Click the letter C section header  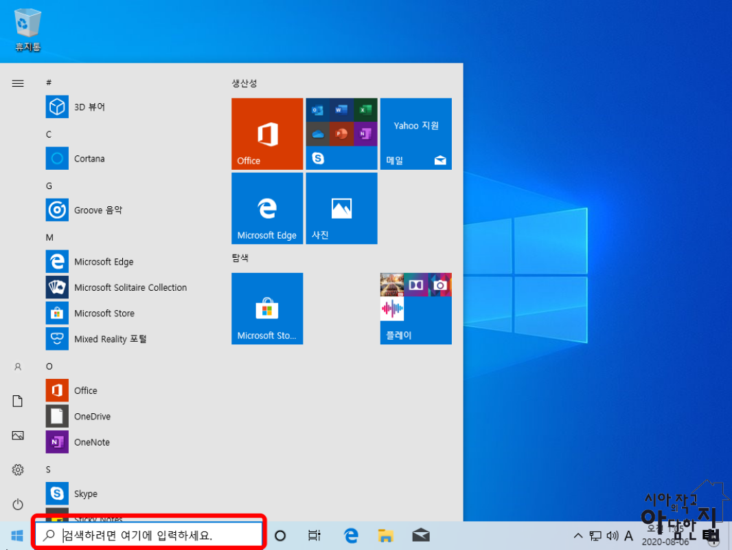(49, 134)
